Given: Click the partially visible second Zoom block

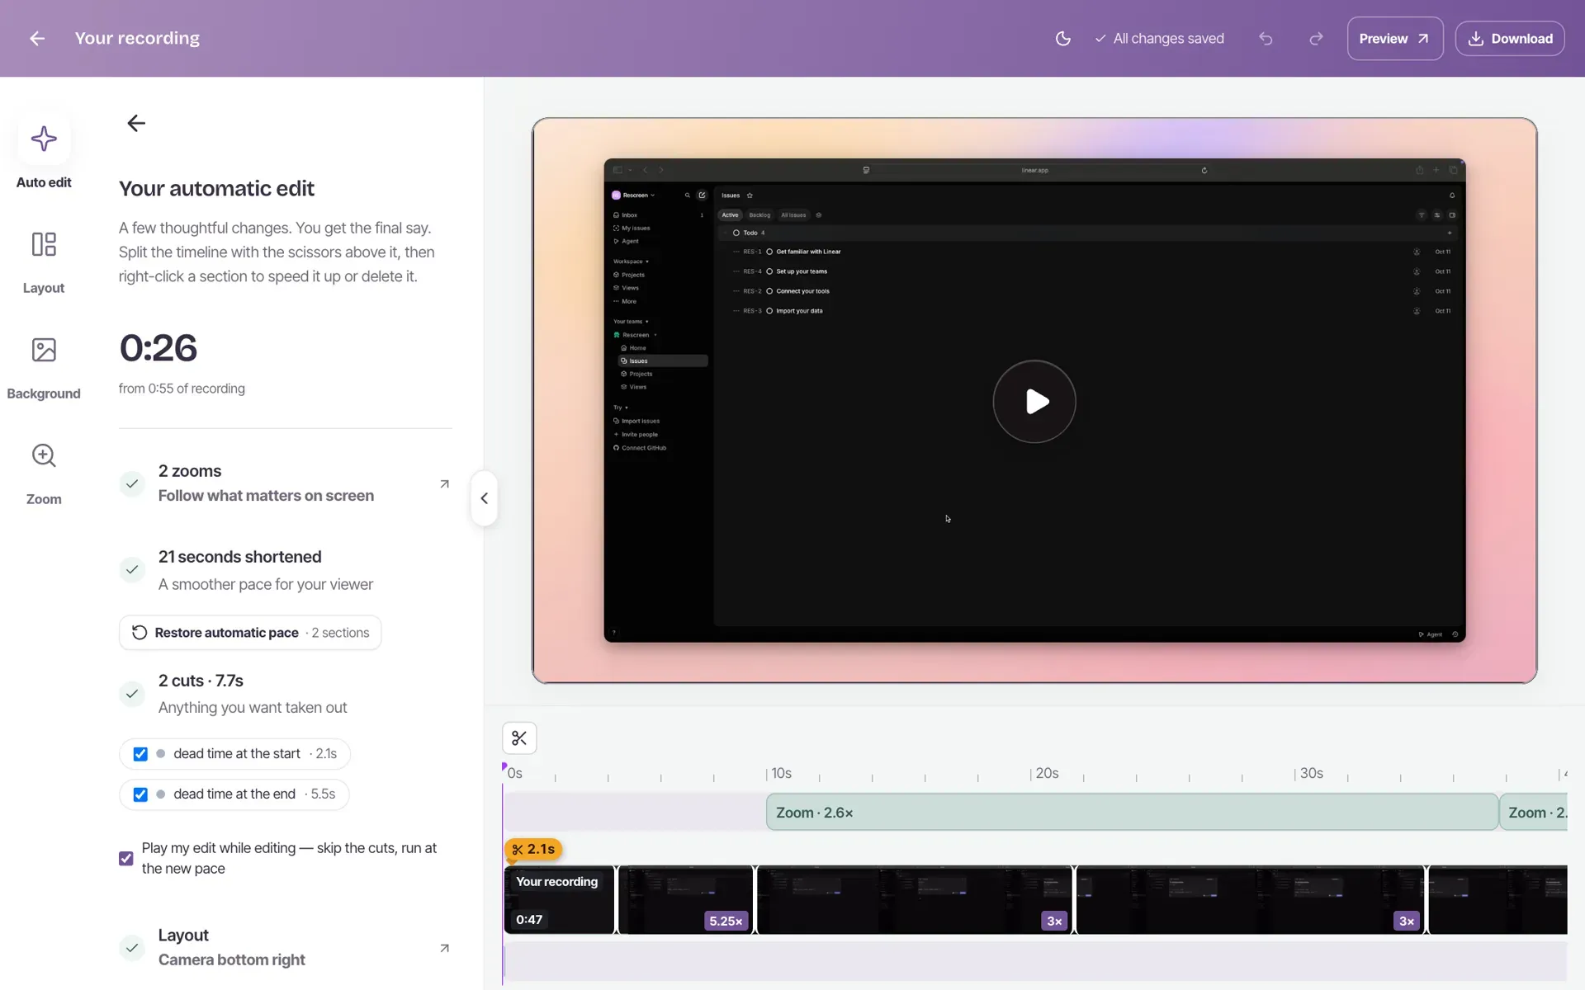Looking at the screenshot, I should [1533, 813].
